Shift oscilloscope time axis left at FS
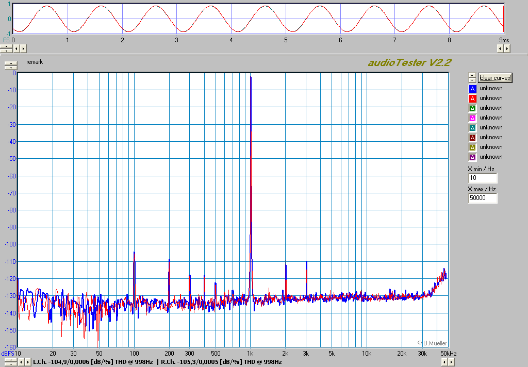The height and width of the screenshot is (367, 528). point(16,48)
